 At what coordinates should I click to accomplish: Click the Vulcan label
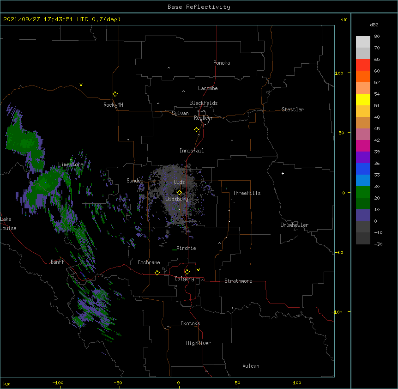(x=251, y=366)
